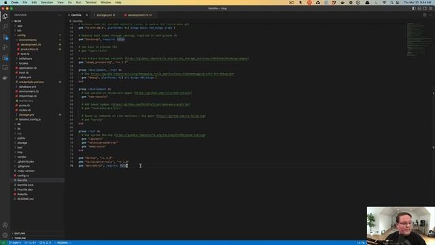
Task: Open the Extensions view
Action: click(5, 57)
